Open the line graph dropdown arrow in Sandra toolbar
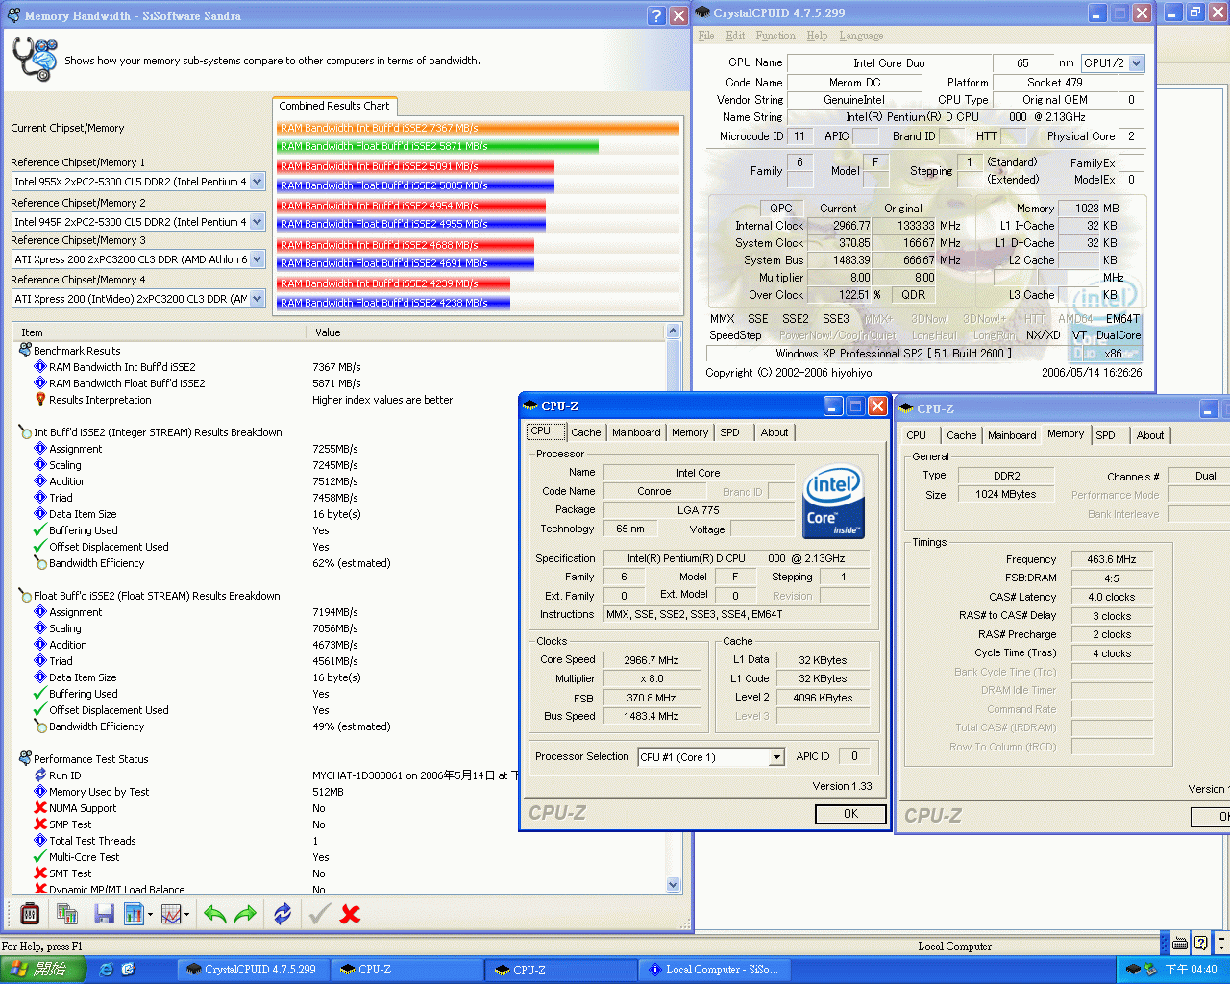 point(186,915)
